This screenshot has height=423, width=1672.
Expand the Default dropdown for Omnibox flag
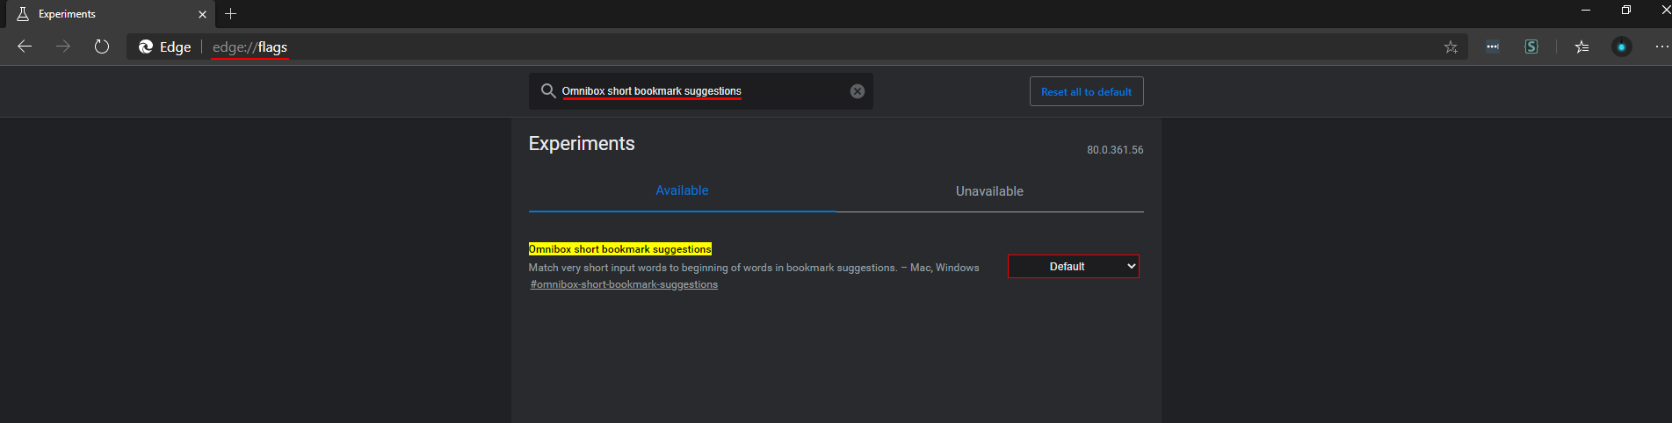point(1074,266)
